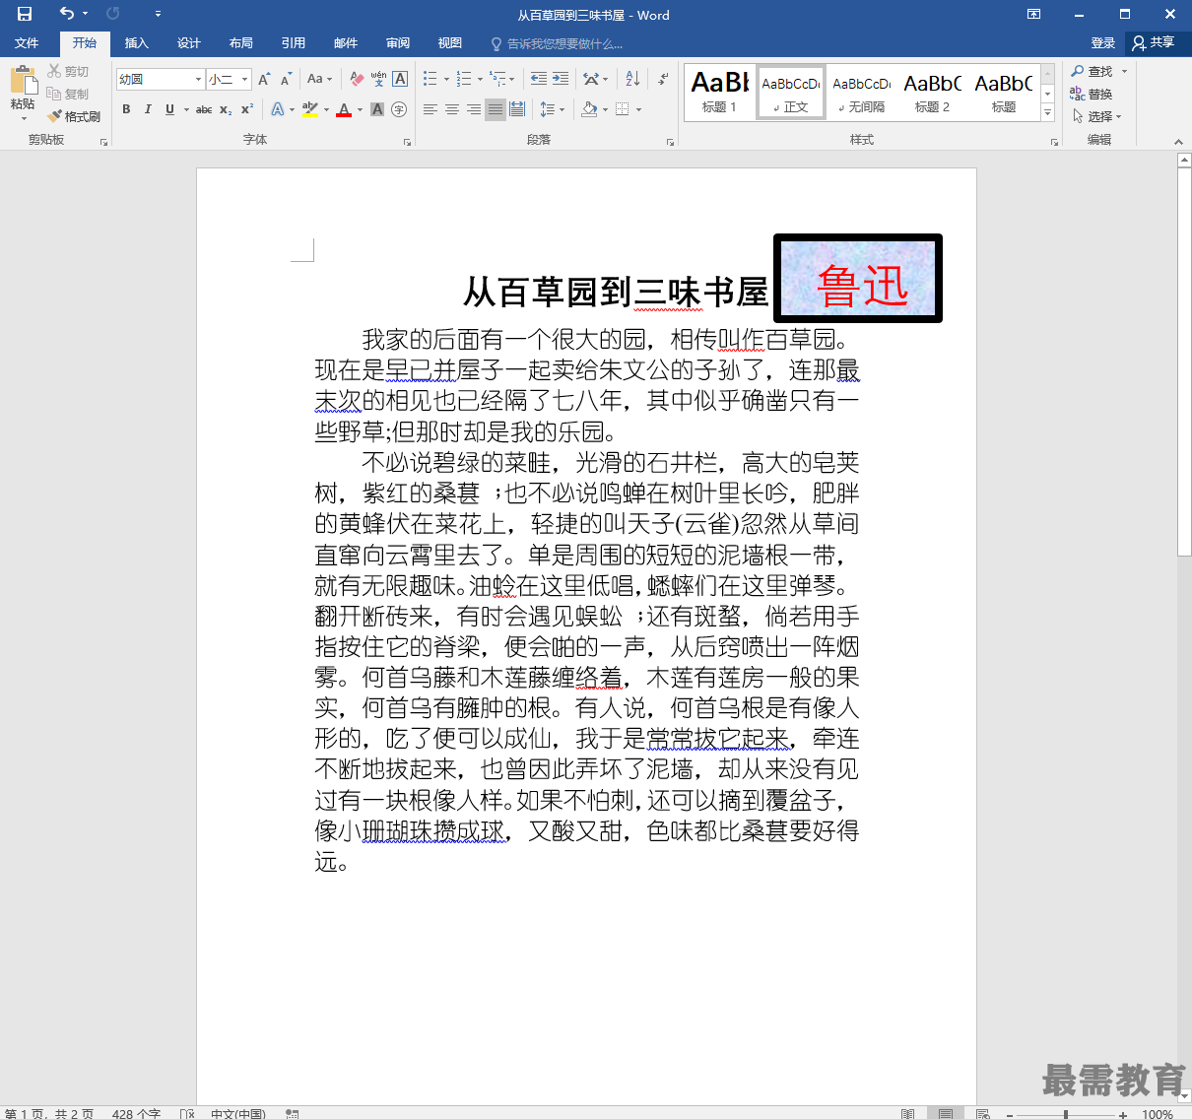The height and width of the screenshot is (1119, 1192).
Task: Toggle Align Right paragraph alignment
Action: (474, 109)
